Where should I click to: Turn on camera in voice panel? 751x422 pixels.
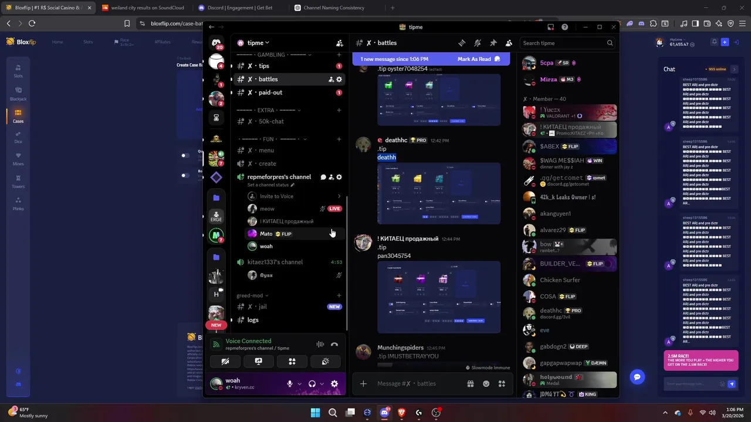pos(225,362)
